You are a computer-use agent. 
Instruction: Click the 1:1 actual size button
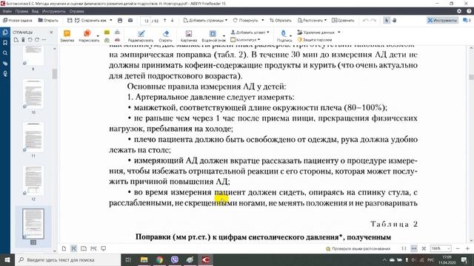pos(404,248)
